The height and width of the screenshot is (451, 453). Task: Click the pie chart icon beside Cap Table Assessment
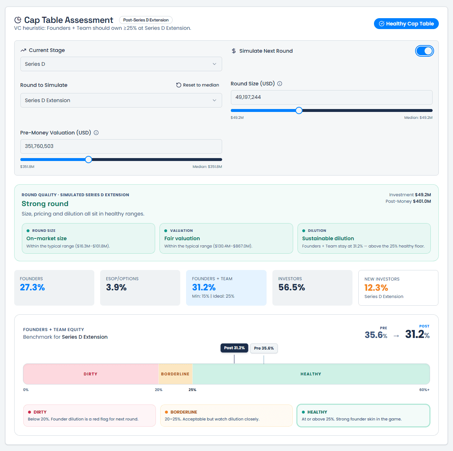pos(18,20)
